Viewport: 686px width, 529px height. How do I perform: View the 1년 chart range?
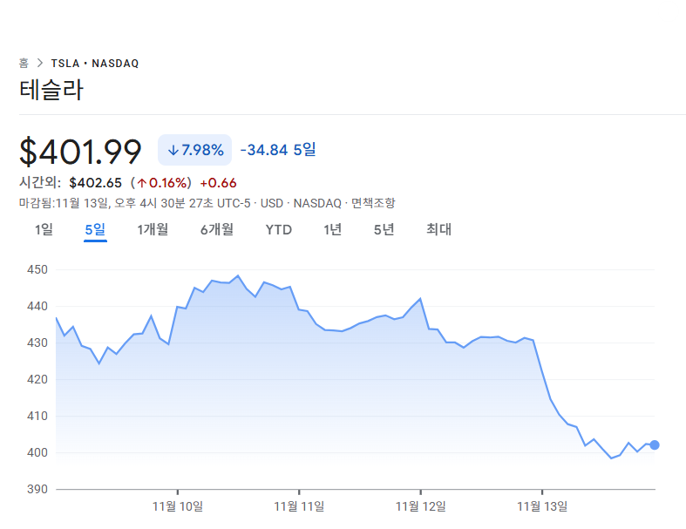tap(332, 230)
